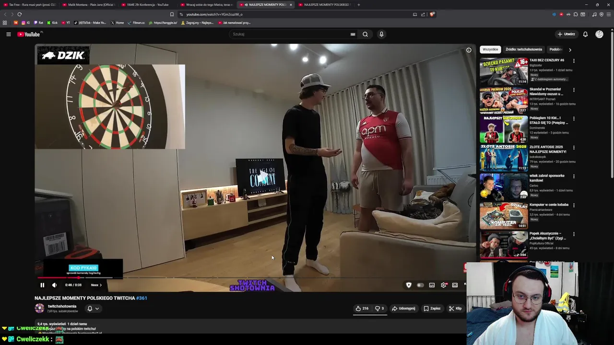The height and width of the screenshot is (345, 614).
Task: Switch to Malik Montana Plain Jane tab
Action: (x=88, y=5)
